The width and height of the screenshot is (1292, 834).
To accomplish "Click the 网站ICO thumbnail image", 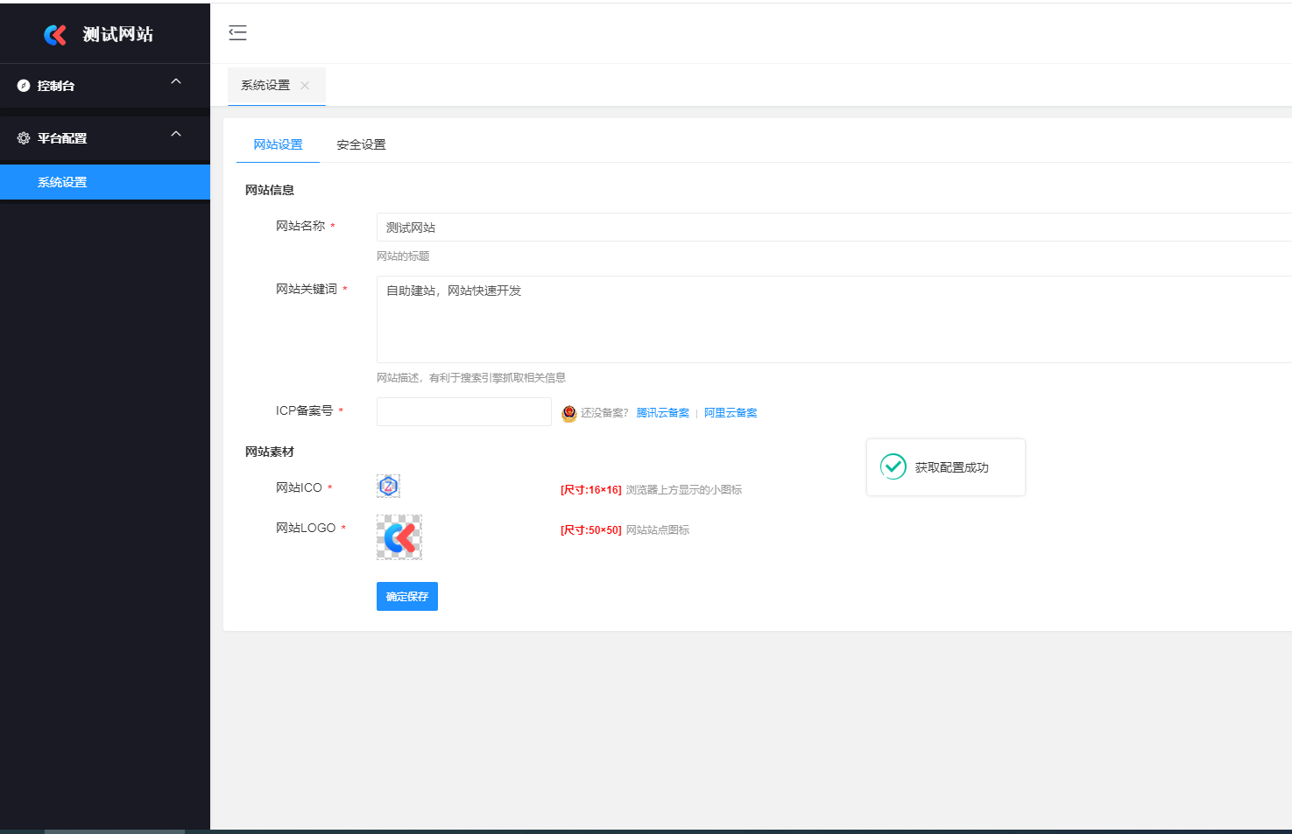I will (x=388, y=486).
